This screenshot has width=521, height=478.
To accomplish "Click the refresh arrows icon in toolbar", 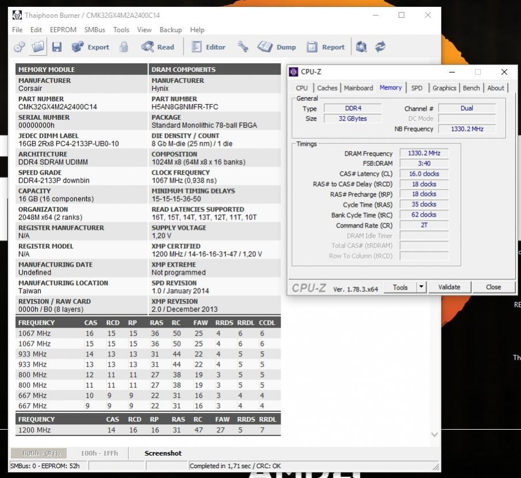I will [380, 47].
